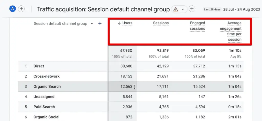Add a secondary dimension with blue plus
This screenshot has height=121, width=262.
100,24
